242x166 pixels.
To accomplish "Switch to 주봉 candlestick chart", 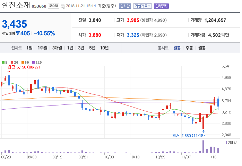I will 189,48.
